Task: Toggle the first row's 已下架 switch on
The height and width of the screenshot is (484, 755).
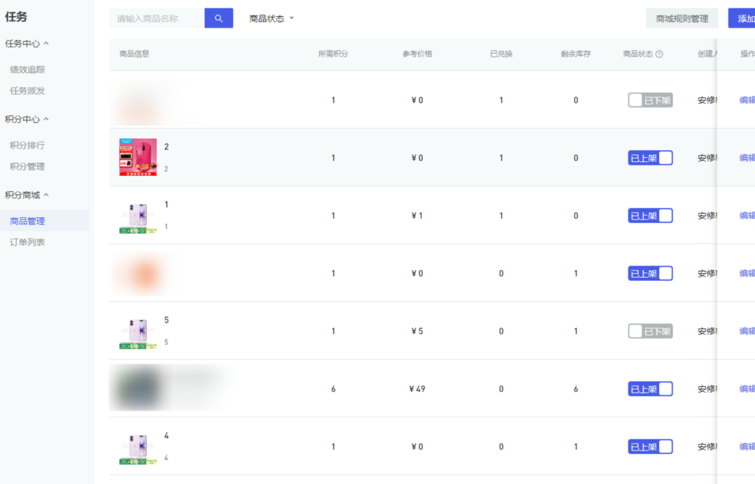Action: pos(650,101)
